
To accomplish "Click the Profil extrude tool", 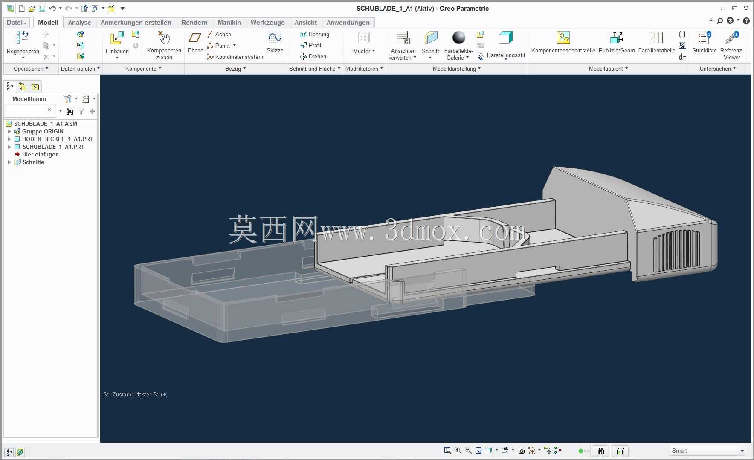I will pyautogui.click(x=310, y=45).
